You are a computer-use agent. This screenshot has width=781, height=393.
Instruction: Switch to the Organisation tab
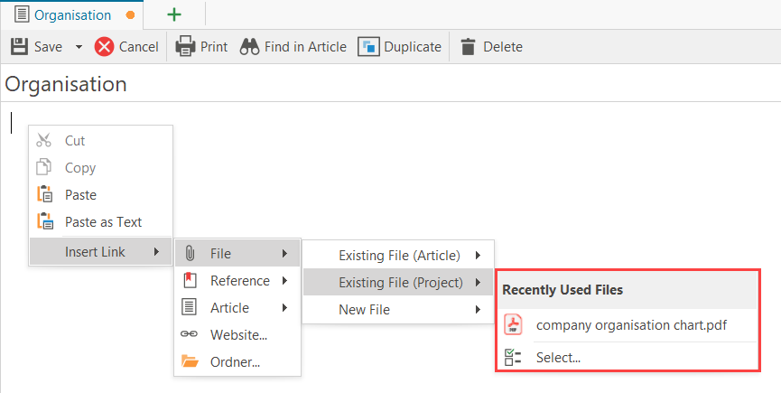pos(72,14)
